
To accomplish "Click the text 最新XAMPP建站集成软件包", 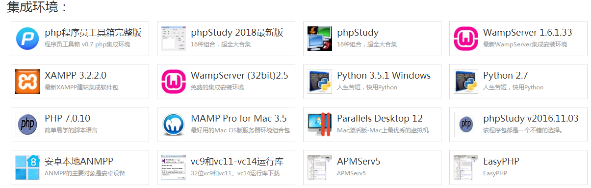I will [81, 87].
